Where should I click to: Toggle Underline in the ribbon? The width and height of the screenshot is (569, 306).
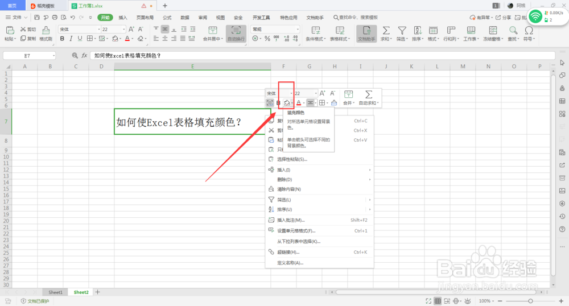tap(80, 39)
